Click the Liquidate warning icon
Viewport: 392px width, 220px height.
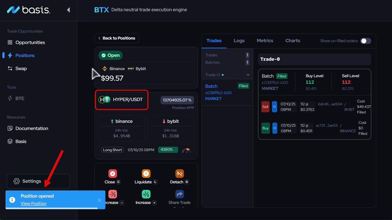(146, 173)
